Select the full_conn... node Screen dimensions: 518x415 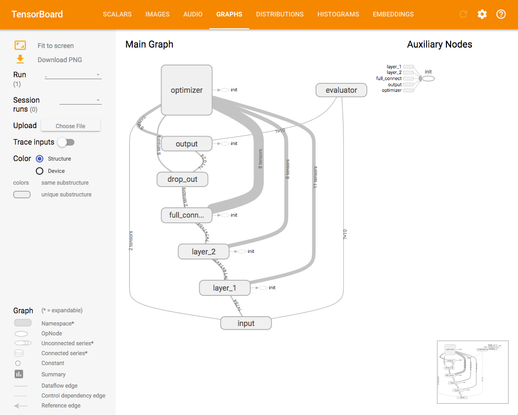(x=186, y=215)
